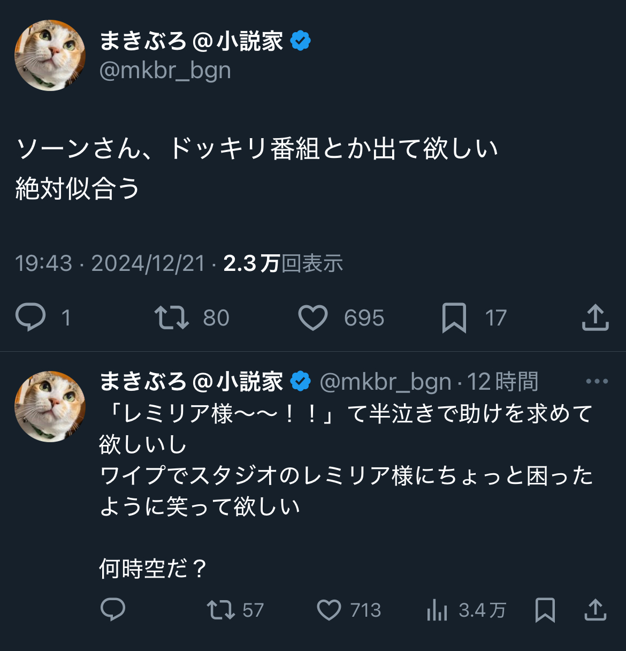Open the main tweet's @mkbr_bgn handle
626x651 pixels.
pyautogui.click(x=165, y=71)
